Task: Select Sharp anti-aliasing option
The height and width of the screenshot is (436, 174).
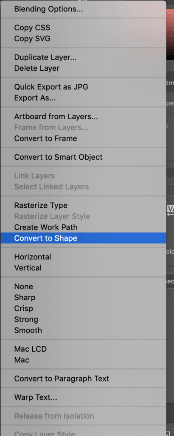Action: [83, 298]
